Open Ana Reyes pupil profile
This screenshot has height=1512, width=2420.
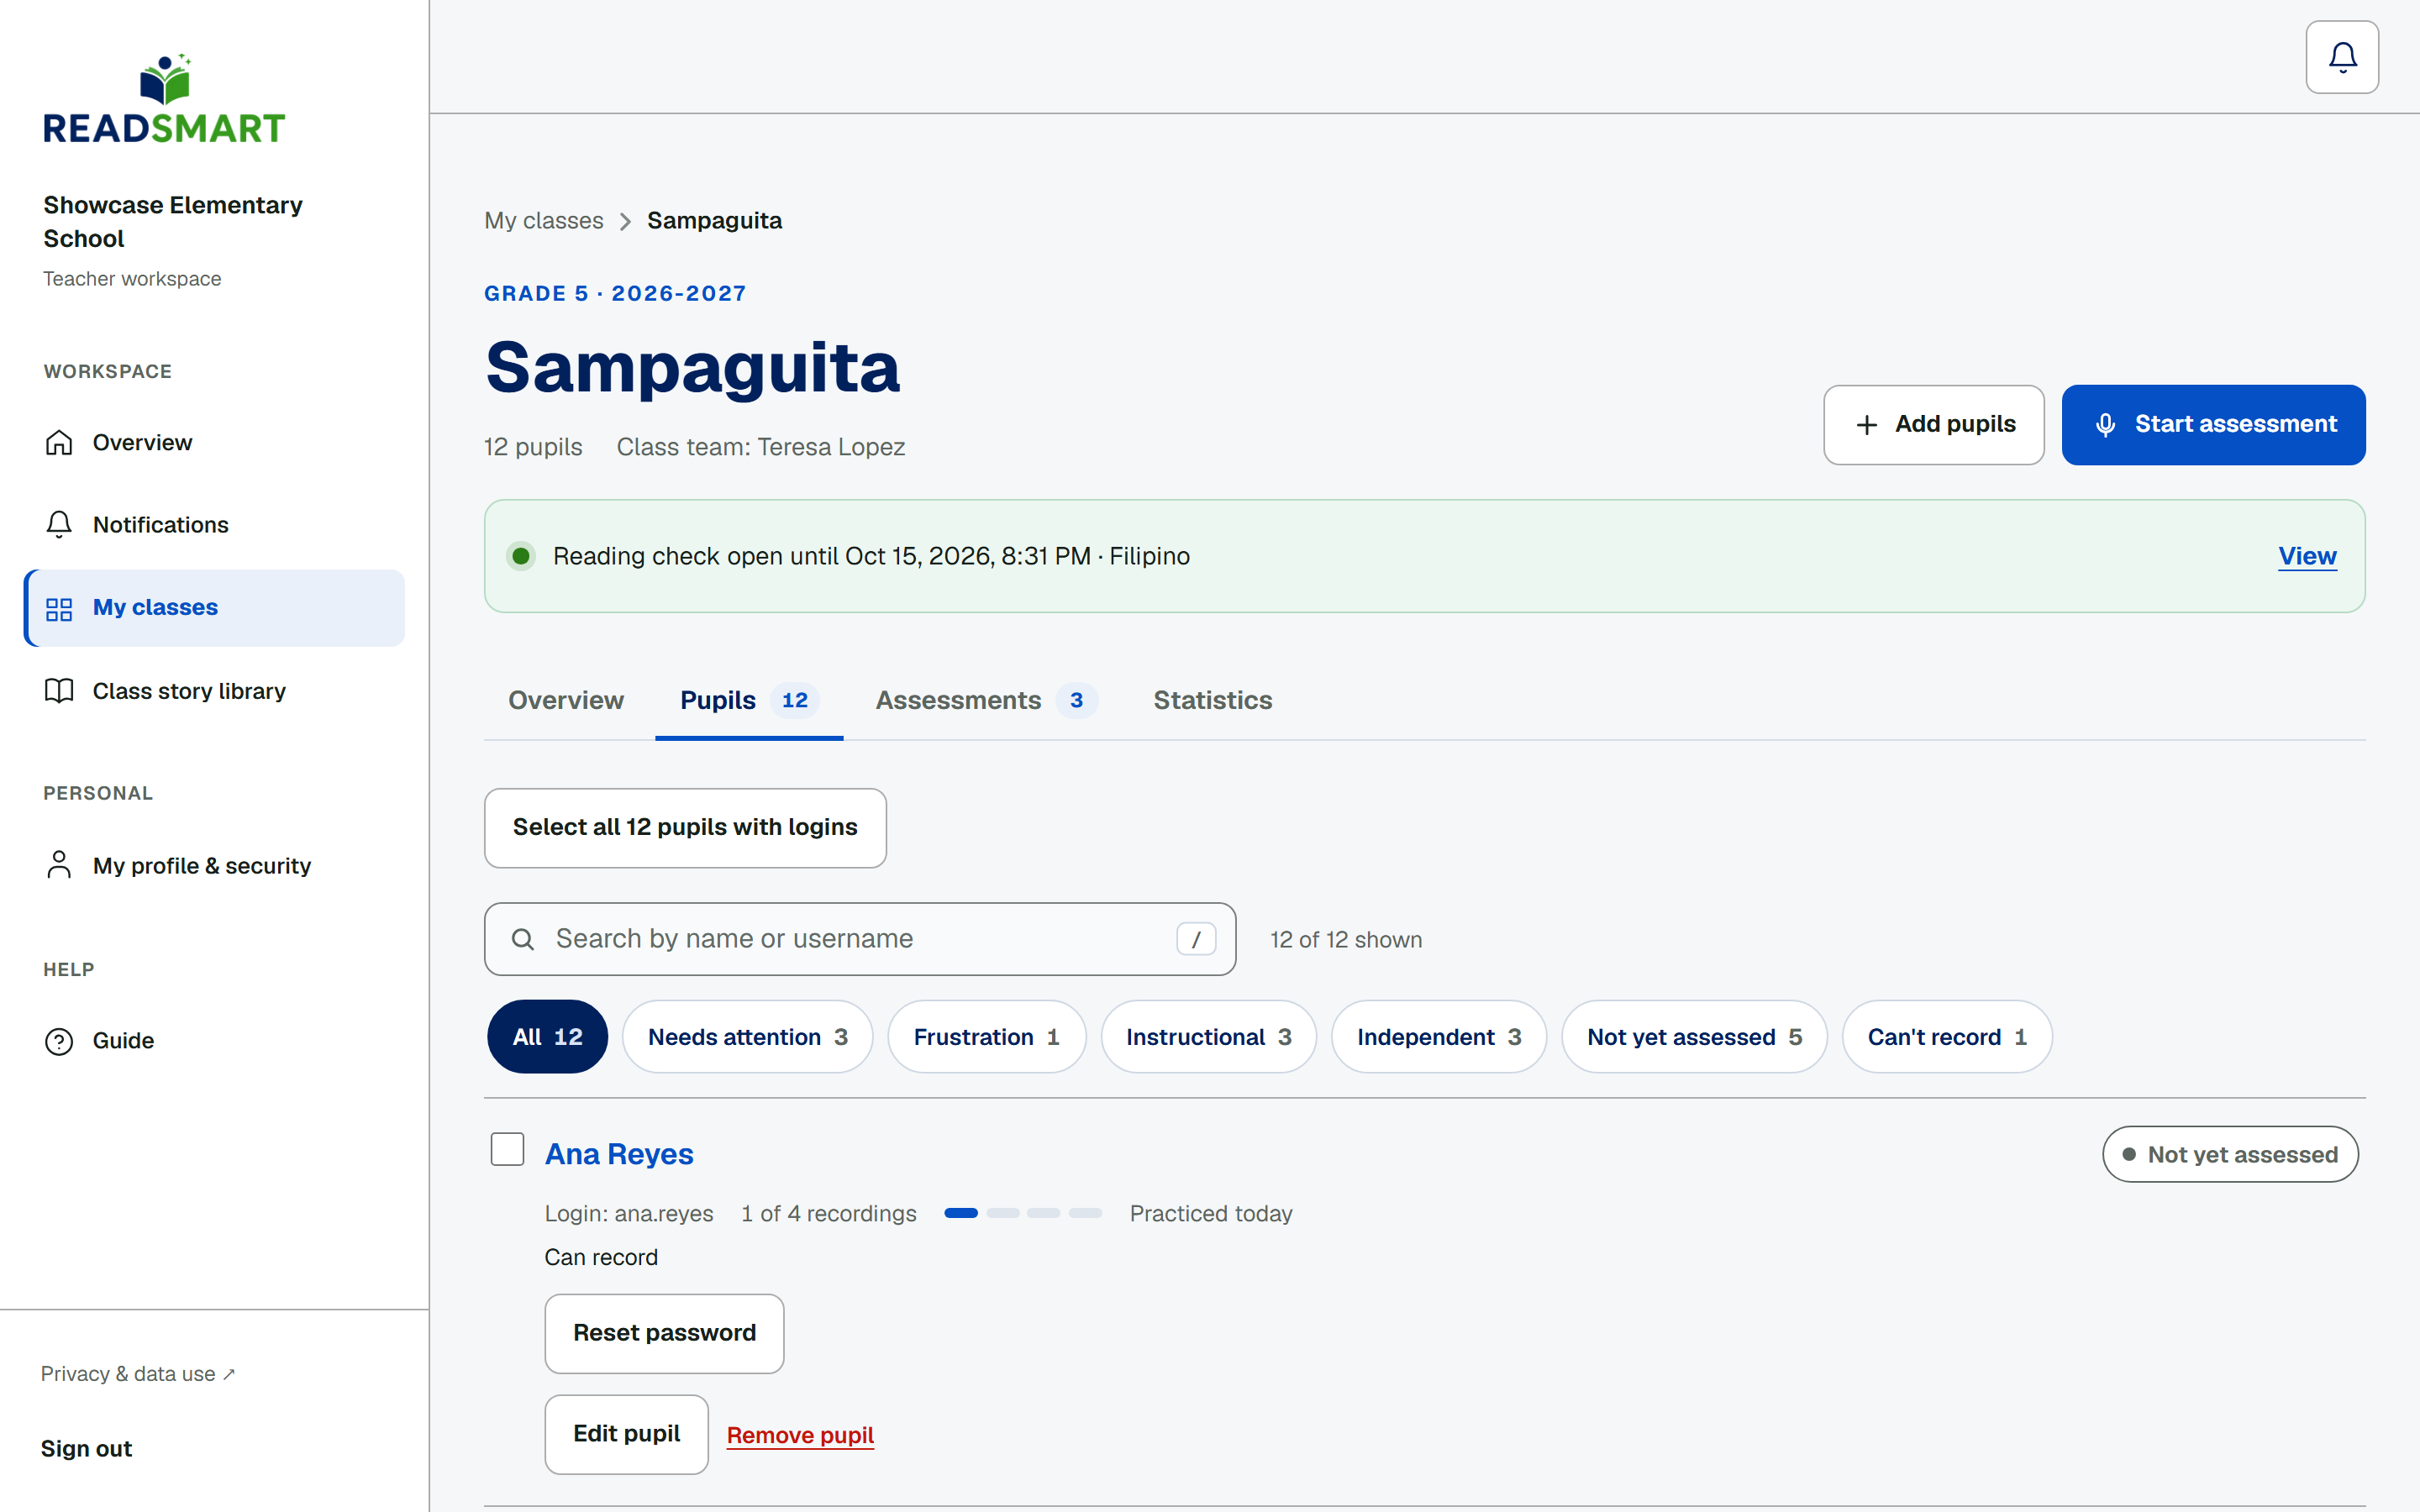pyautogui.click(x=619, y=1154)
